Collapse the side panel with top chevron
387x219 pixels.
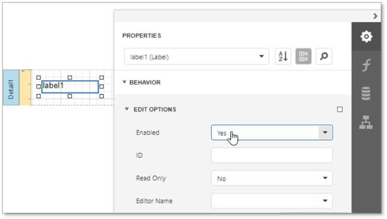[x=375, y=16]
